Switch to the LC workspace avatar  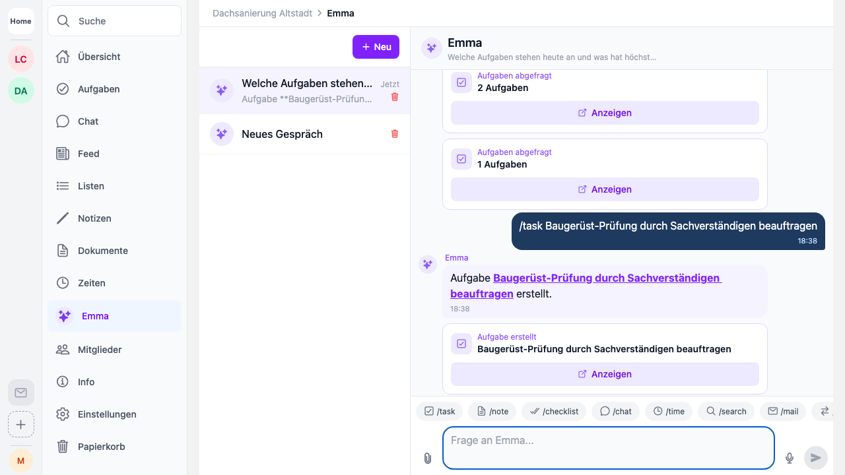point(21,59)
